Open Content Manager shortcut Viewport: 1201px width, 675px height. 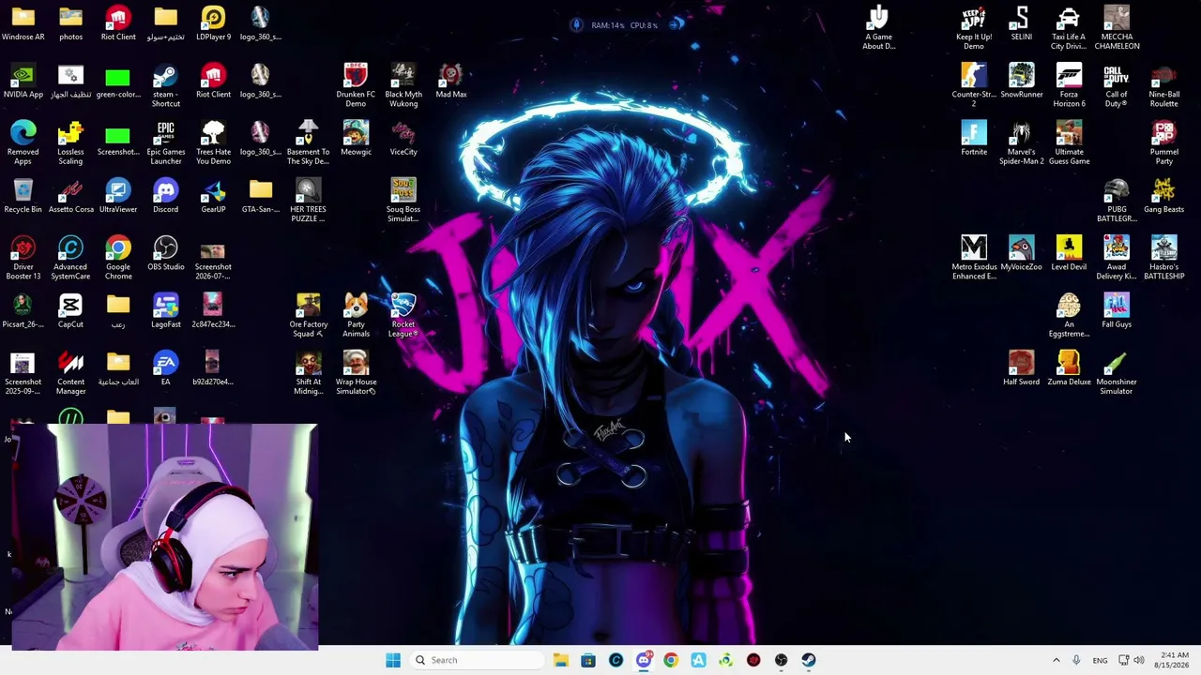point(70,372)
